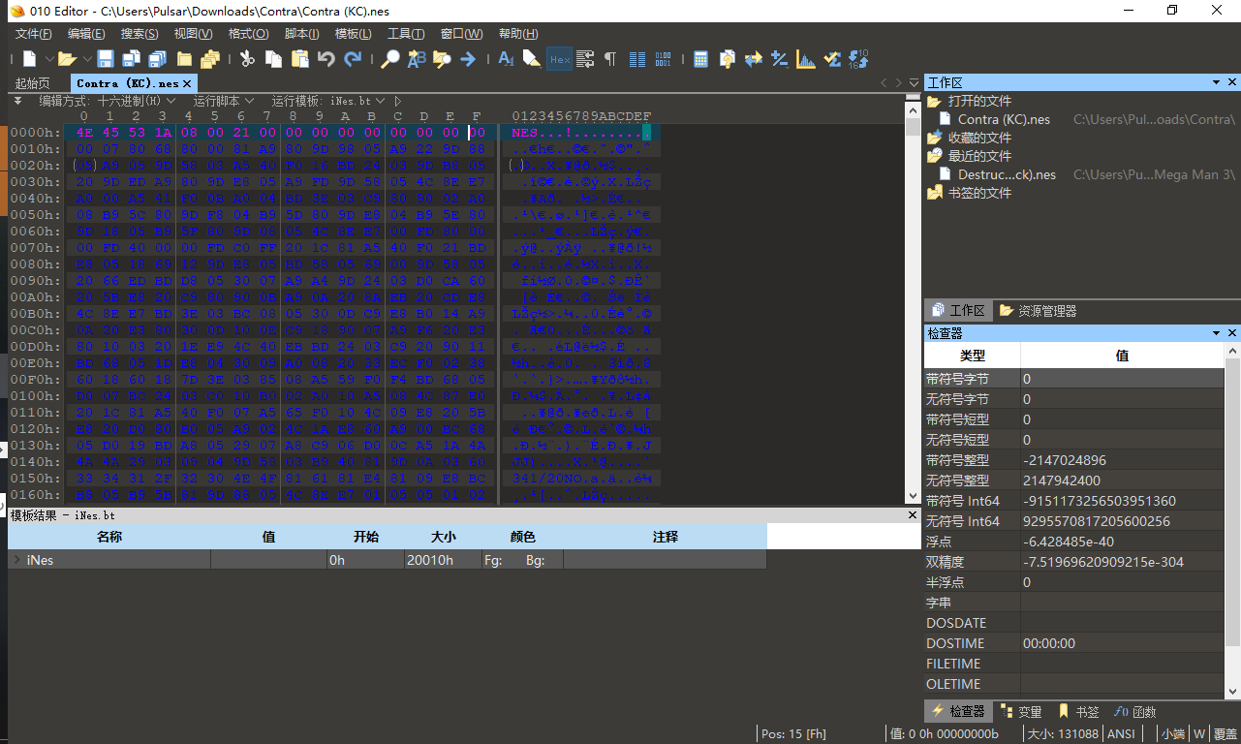Run the template with play triangle
Viewport: 1241px width, 744px height.
(398, 101)
